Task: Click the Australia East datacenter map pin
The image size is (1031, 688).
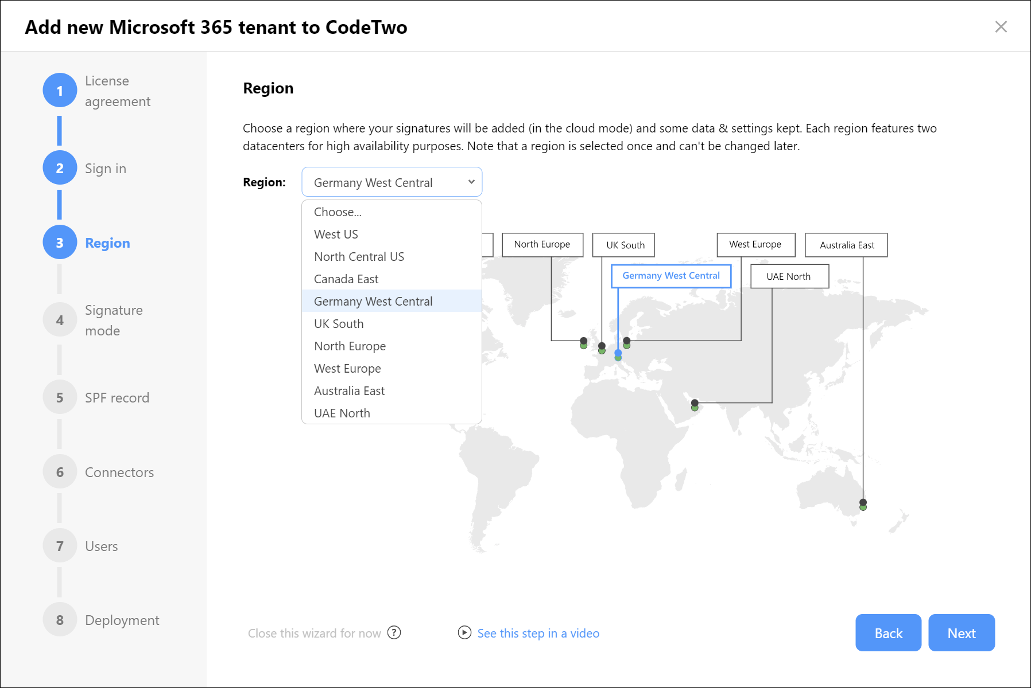Action: [x=863, y=505]
